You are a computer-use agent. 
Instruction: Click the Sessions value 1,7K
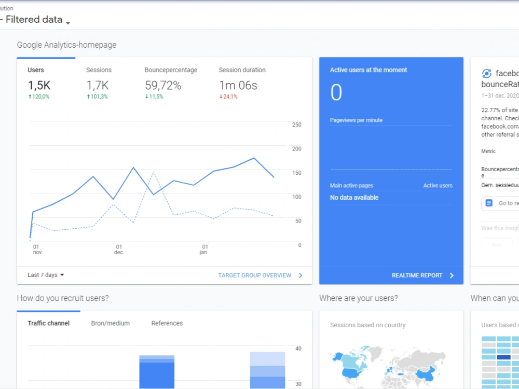coord(98,86)
